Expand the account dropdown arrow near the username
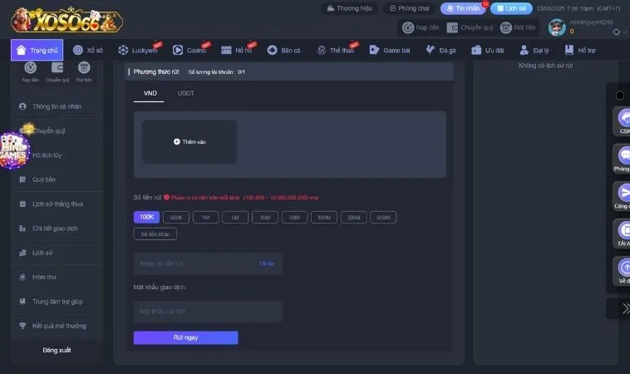 coord(615,32)
